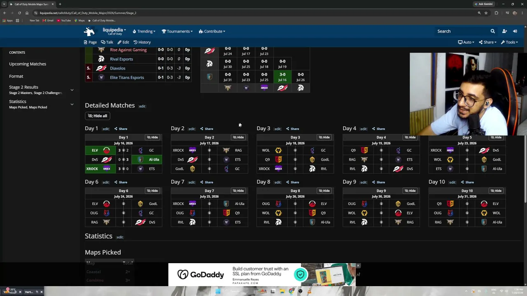Click Share link next to Day 1
The height and width of the screenshot is (296, 527).
tap(121, 129)
